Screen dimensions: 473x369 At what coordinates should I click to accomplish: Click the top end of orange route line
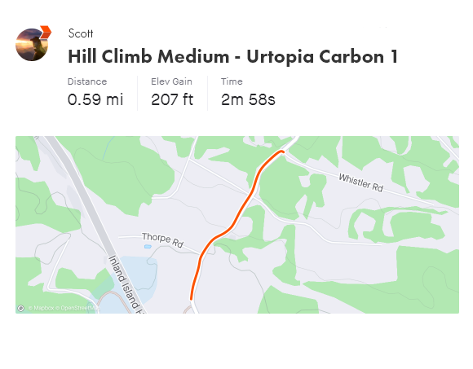pyautogui.click(x=282, y=152)
